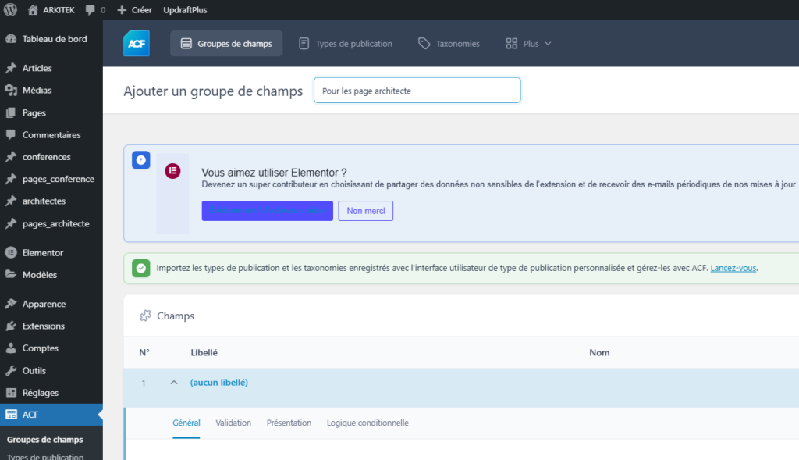Screen dimensions: 799x460
Task: Open the Créer new content menu
Action: coord(134,10)
